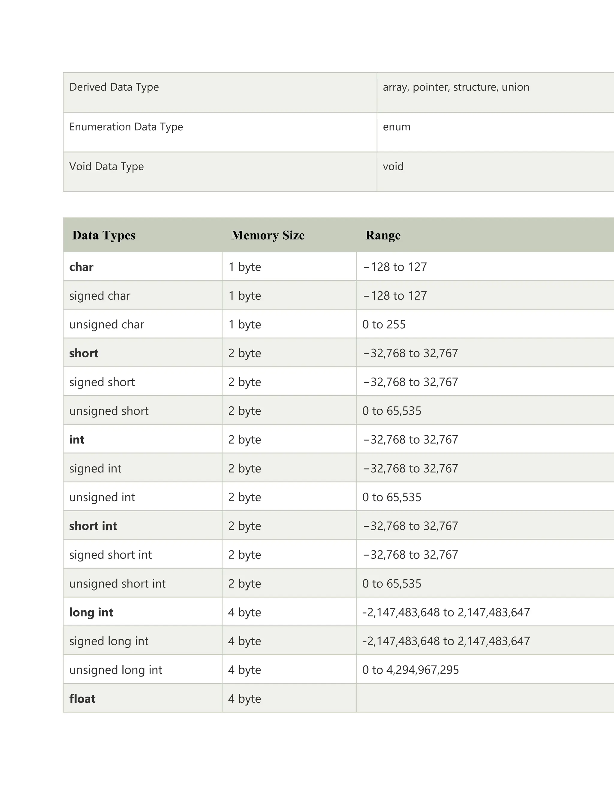Screen dimensions: 614x794
Task: Click the unsigned short int label
Action: [x=117, y=583]
